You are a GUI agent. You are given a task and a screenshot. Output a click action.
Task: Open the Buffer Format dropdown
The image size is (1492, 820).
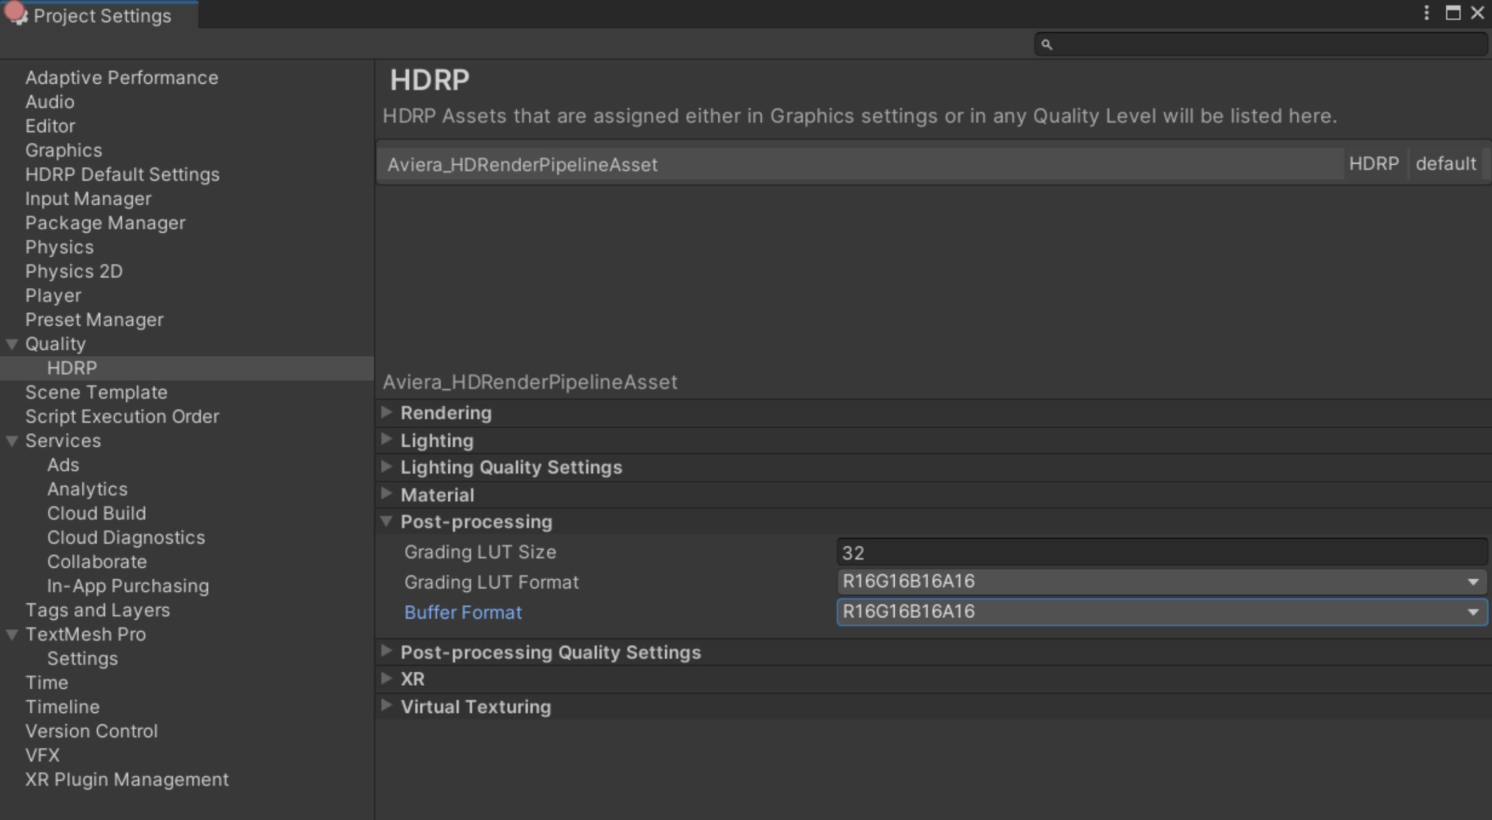[1472, 612]
